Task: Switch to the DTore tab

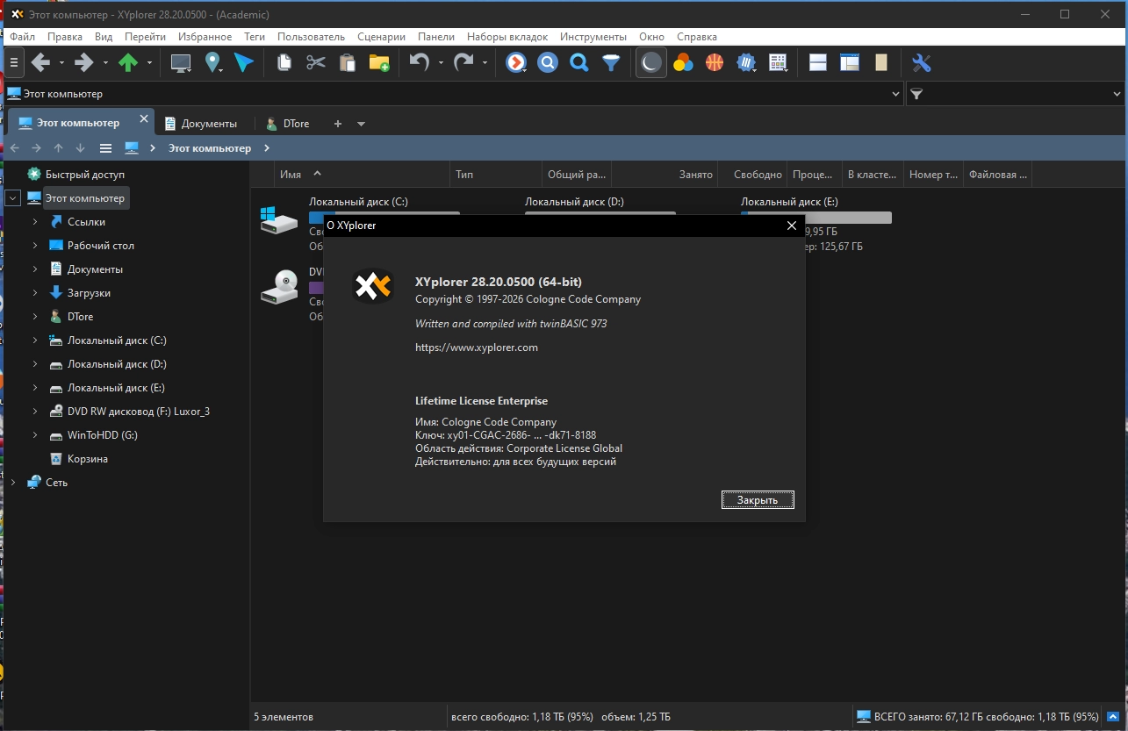Action: [x=288, y=124]
